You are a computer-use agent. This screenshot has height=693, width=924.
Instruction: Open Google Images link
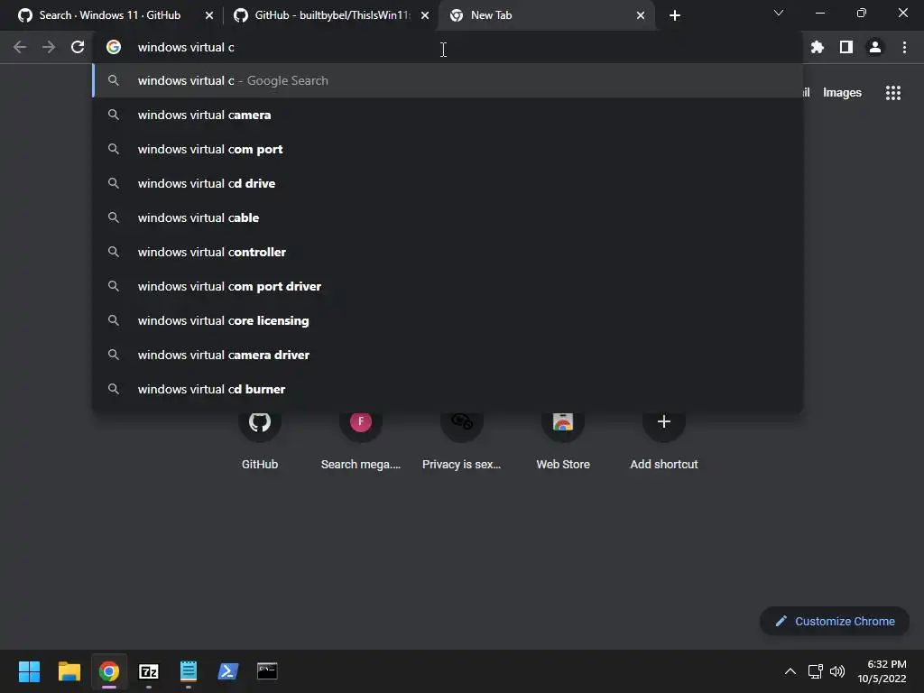(842, 93)
